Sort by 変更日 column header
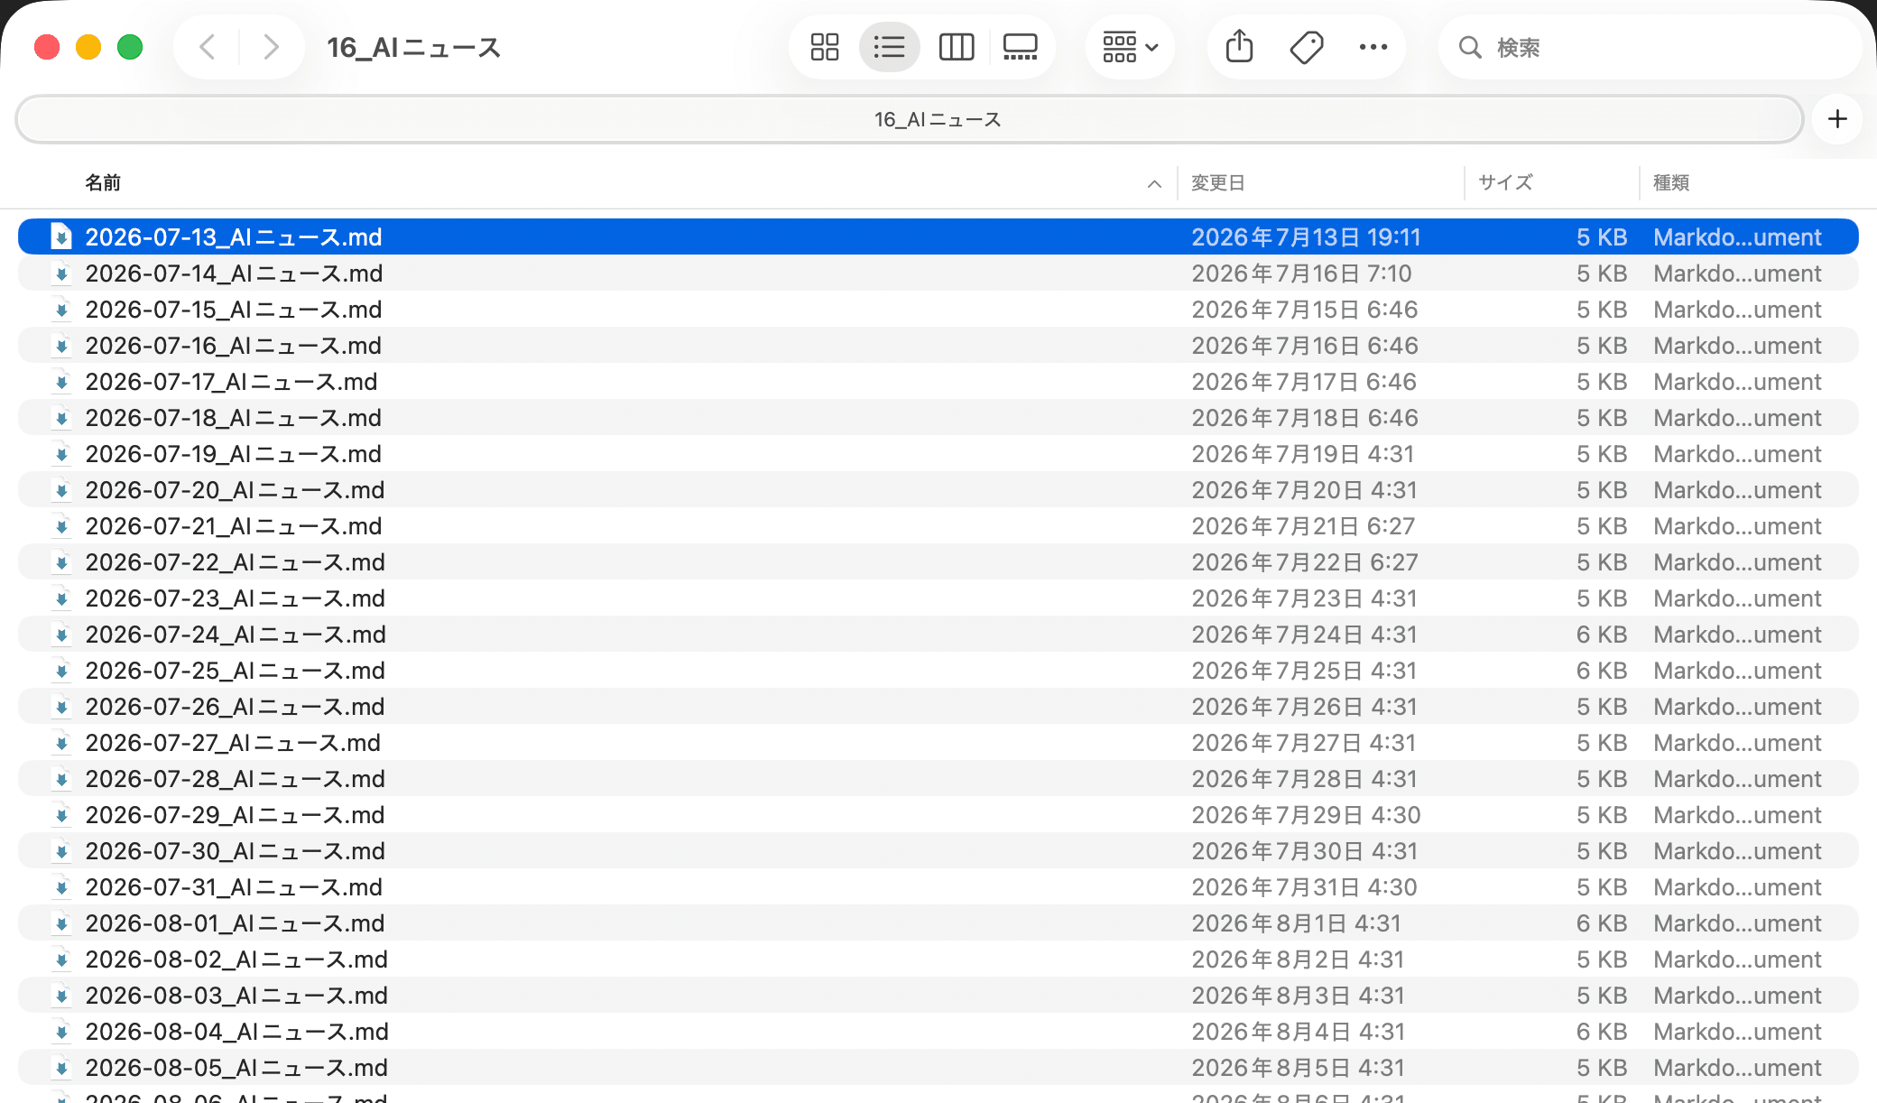1877x1103 pixels. coord(1218,183)
